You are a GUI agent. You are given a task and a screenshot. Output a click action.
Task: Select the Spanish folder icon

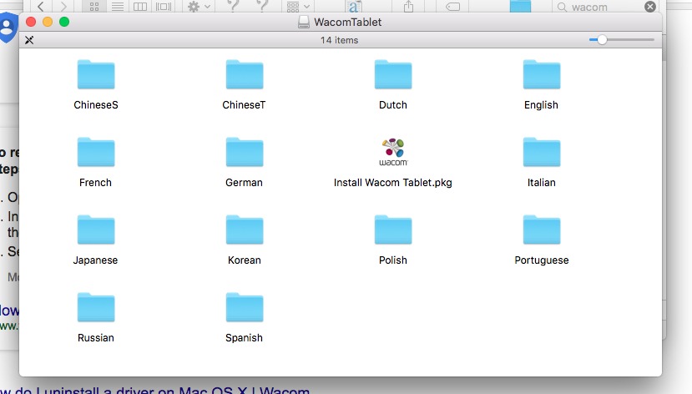[245, 307]
